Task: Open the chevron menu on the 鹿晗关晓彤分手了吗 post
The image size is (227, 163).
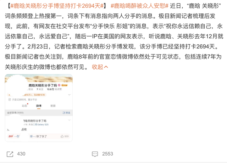Action: coord(69,120)
